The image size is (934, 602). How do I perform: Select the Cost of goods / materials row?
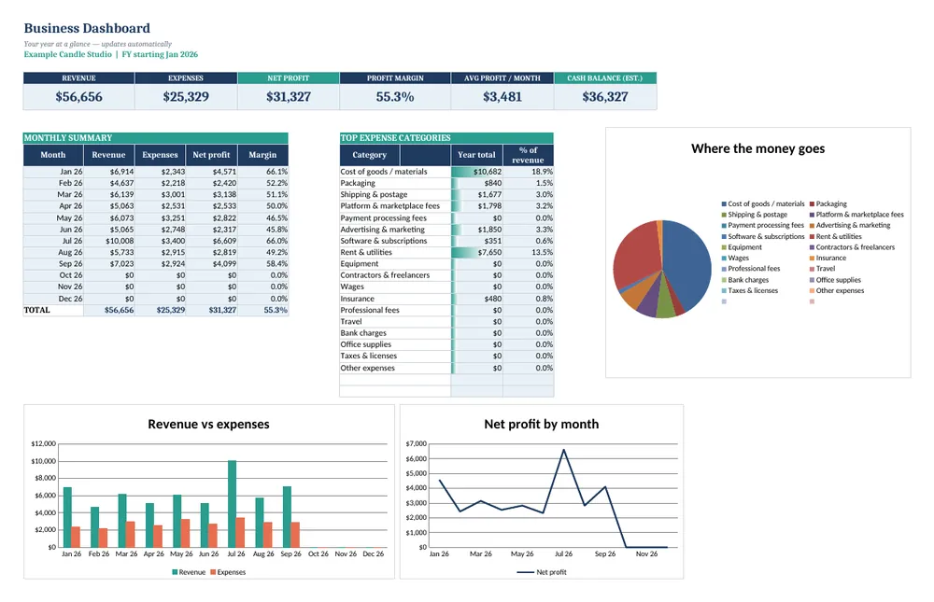[x=446, y=172]
